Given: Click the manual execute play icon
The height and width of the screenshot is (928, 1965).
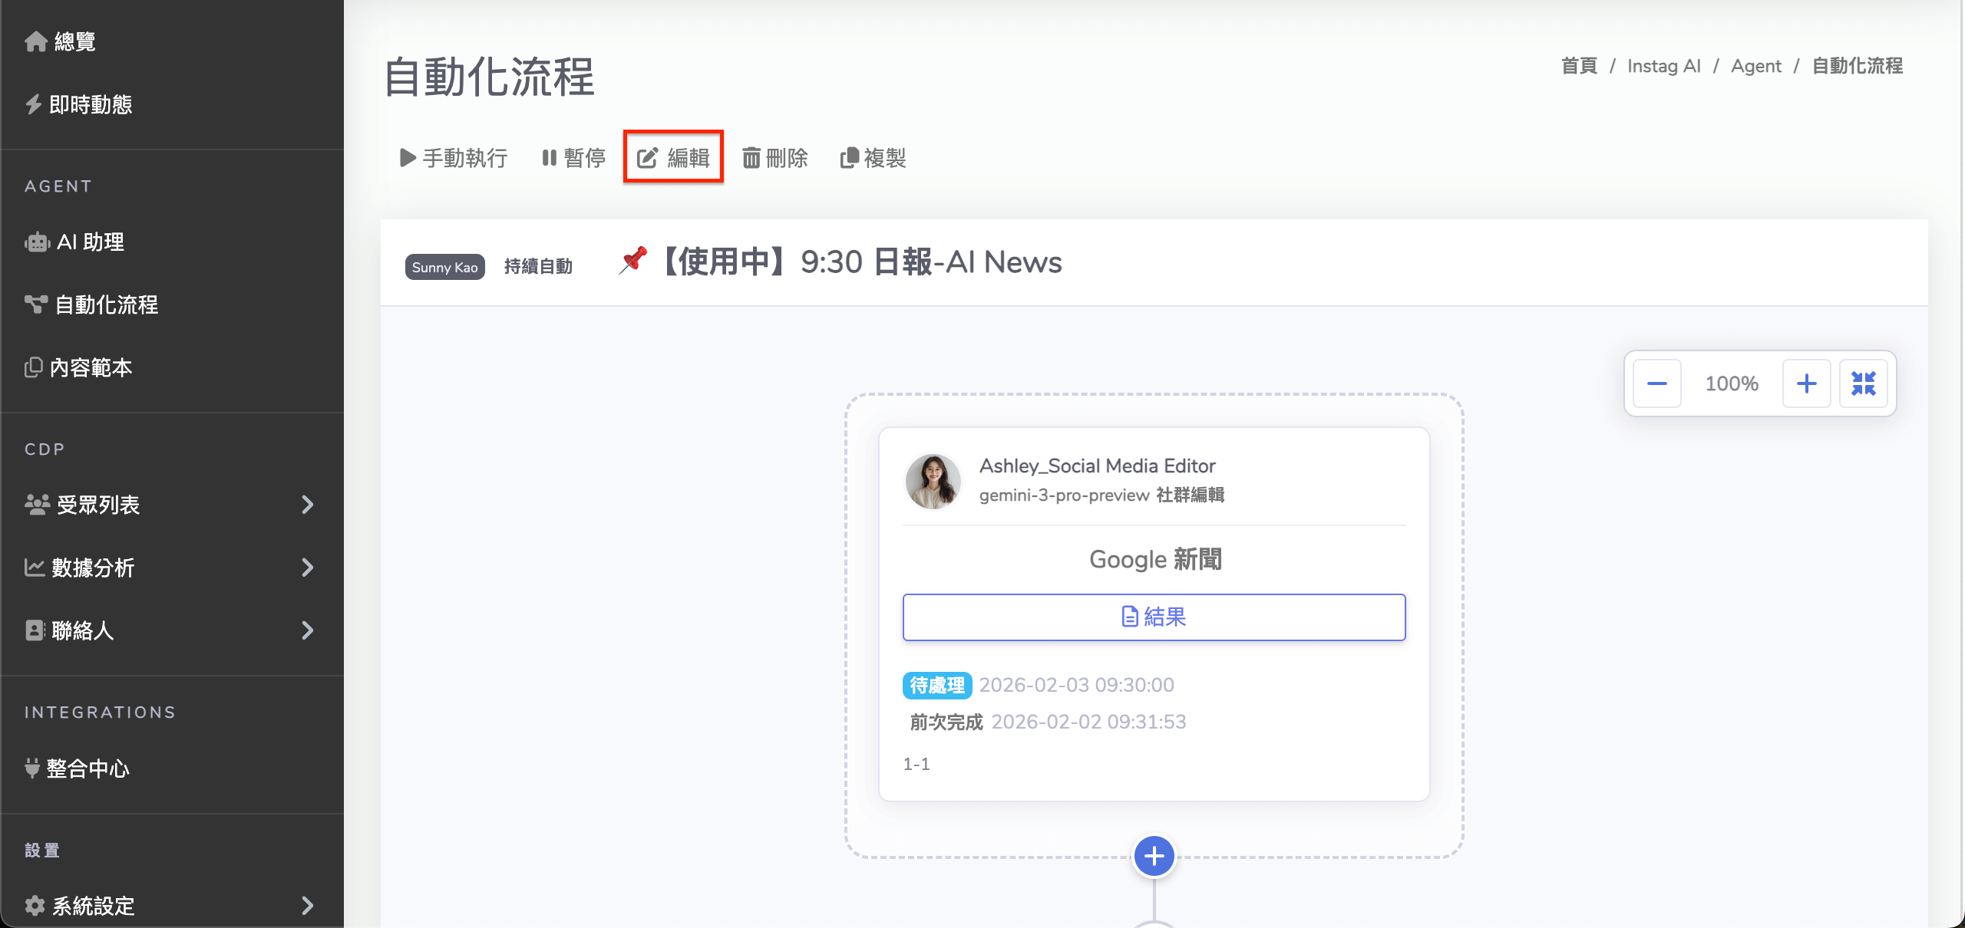Looking at the screenshot, I should click(408, 158).
